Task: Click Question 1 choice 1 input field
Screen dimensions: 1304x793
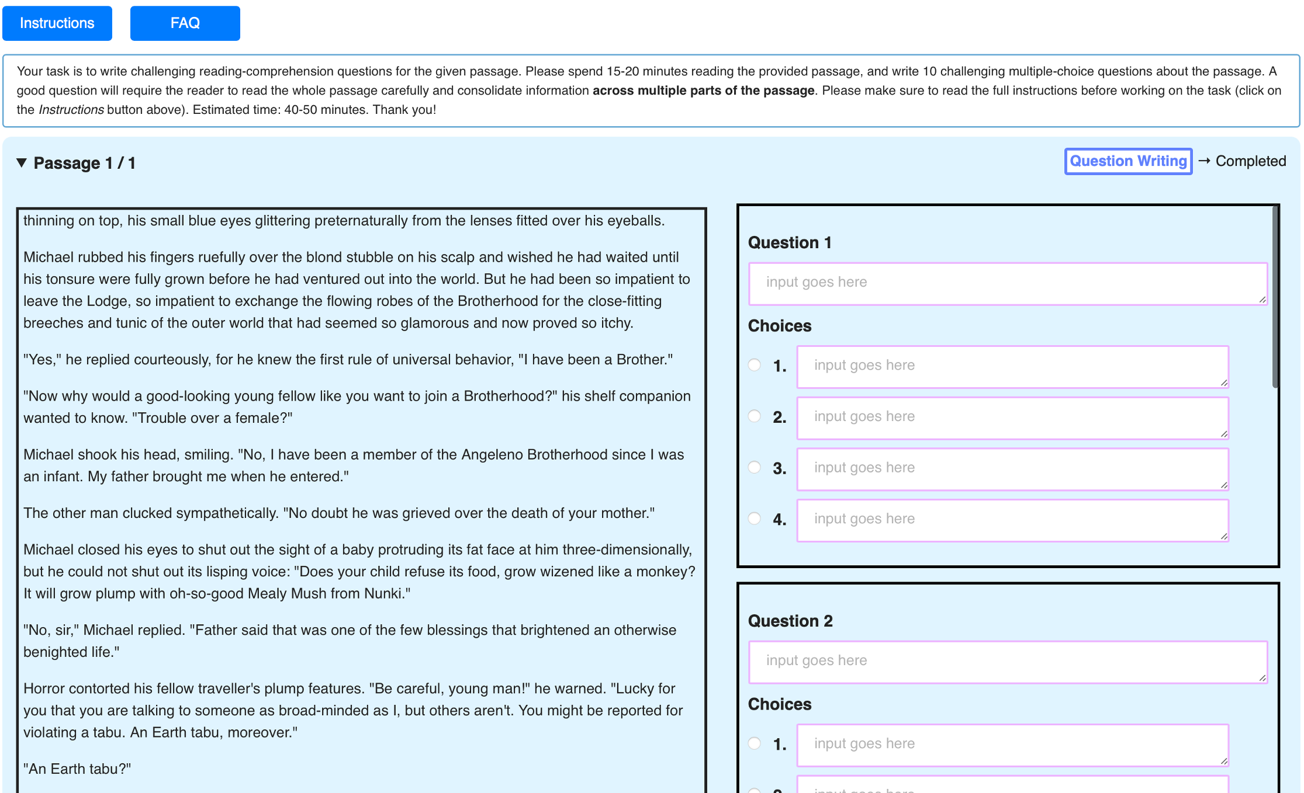Action: [1012, 366]
